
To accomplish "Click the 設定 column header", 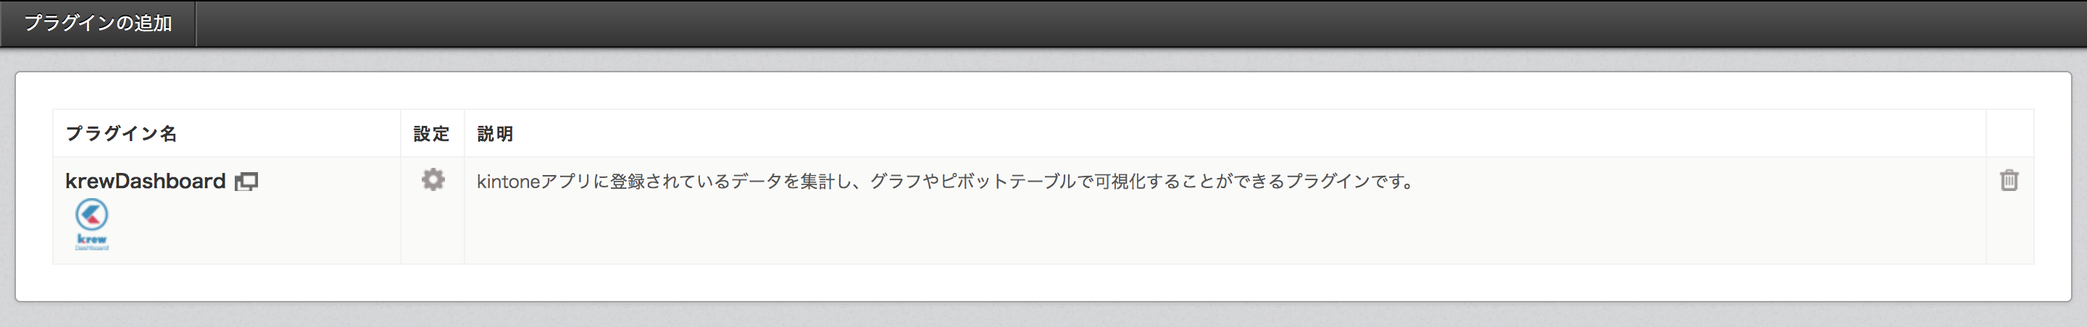I will click(433, 134).
